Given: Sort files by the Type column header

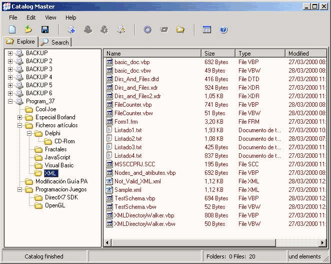Looking at the screenshot, I should (x=260, y=53).
